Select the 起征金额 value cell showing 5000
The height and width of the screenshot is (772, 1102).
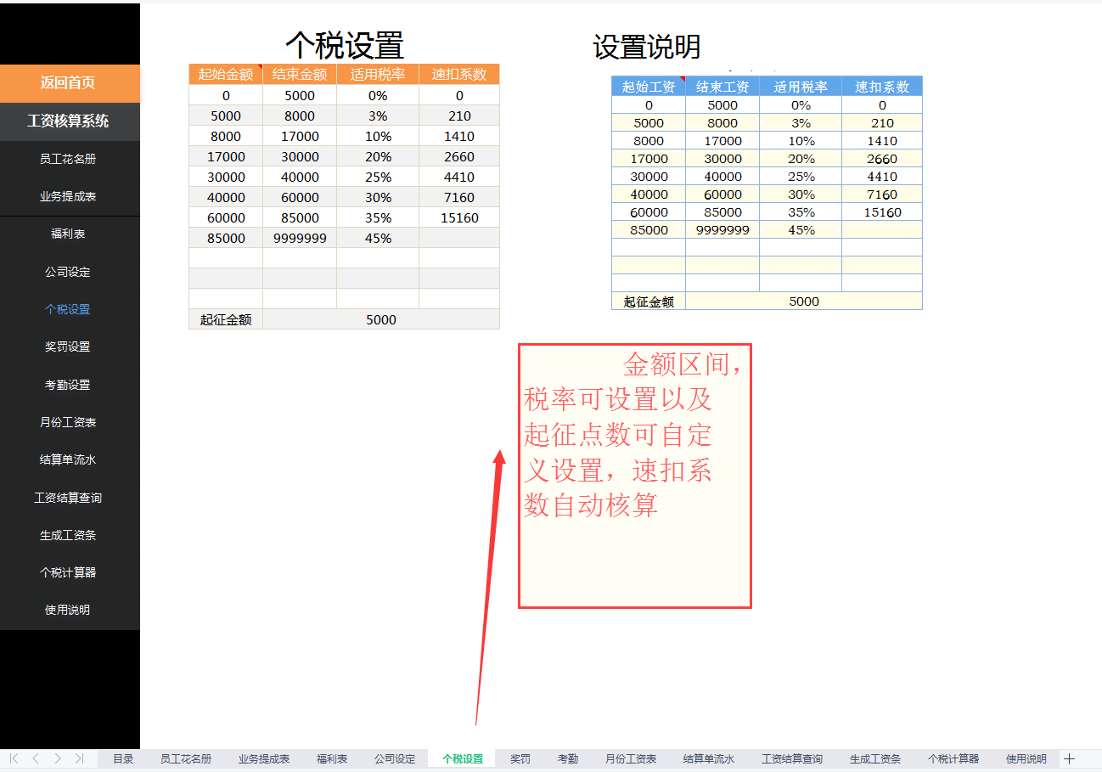pos(381,319)
